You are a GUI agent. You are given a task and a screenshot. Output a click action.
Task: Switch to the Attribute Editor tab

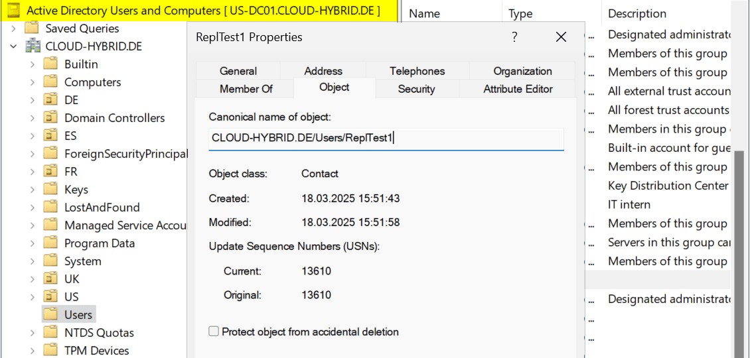coord(518,89)
